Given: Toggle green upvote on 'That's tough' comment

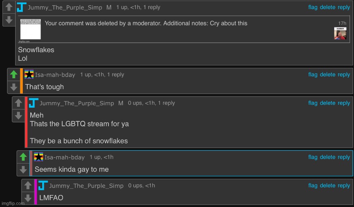Looking at the screenshot, I should tap(14, 74).
